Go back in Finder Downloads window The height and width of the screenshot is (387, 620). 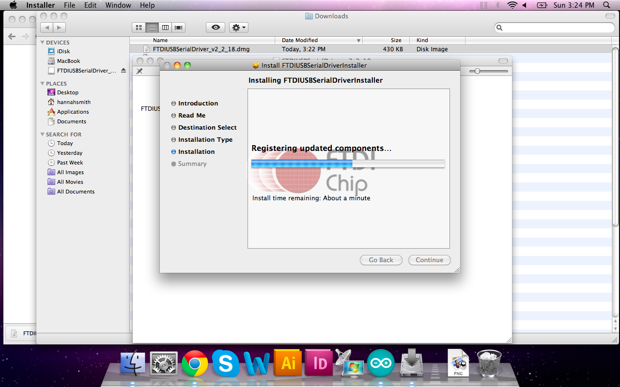point(46,28)
